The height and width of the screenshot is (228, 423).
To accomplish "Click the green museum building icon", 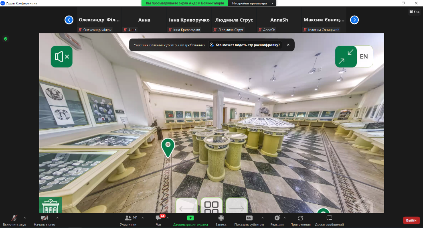I will pos(51,205).
